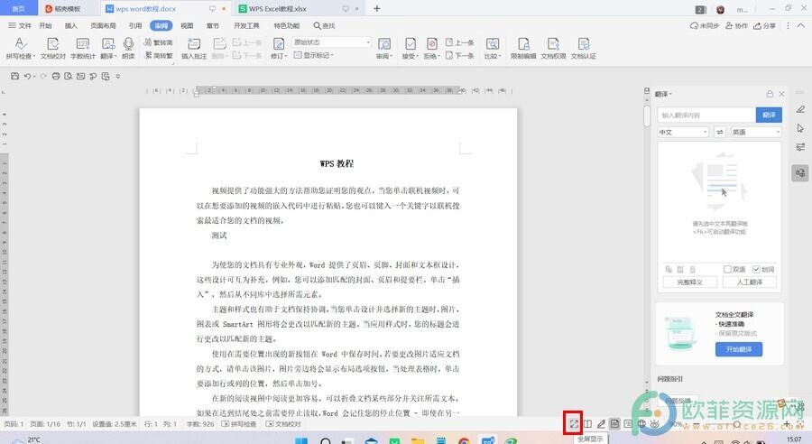Click the translation input text field
This screenshot has height=444, width=812.
[x=706, y=115]
